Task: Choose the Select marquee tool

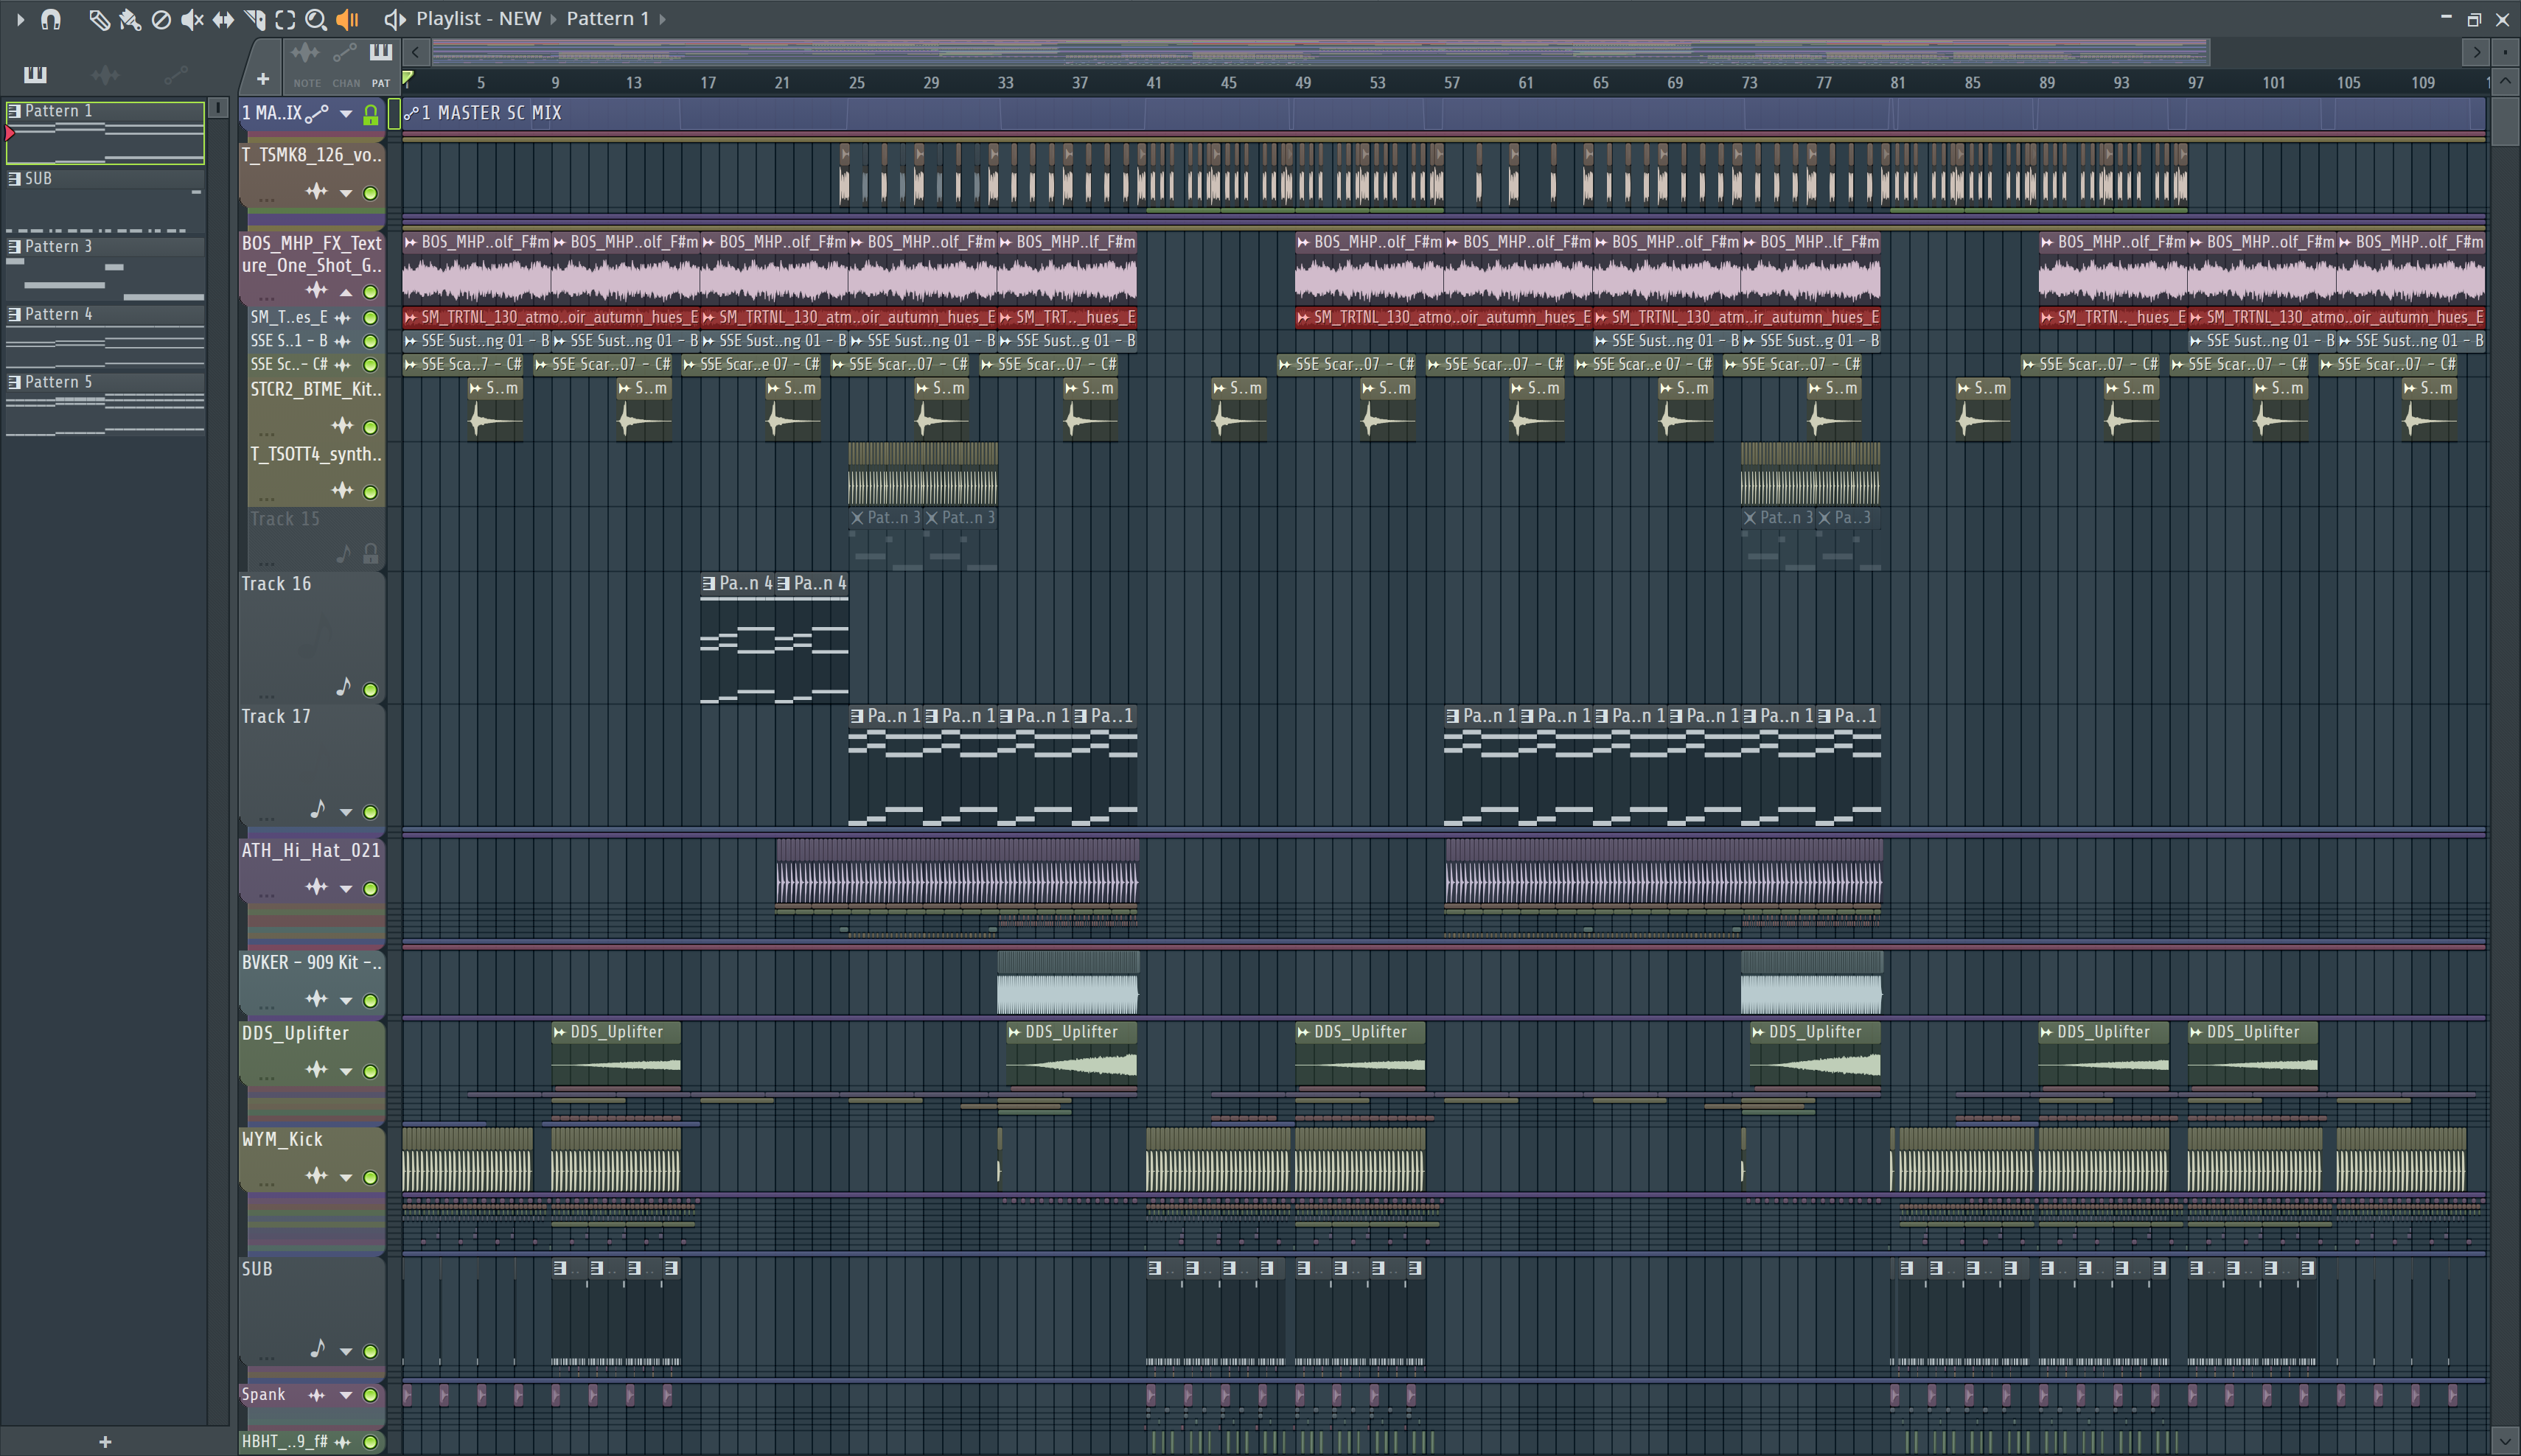Action: coord(285,19)
